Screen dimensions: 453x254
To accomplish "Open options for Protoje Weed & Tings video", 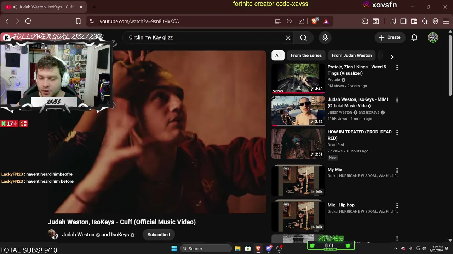I will coord(397,67).
